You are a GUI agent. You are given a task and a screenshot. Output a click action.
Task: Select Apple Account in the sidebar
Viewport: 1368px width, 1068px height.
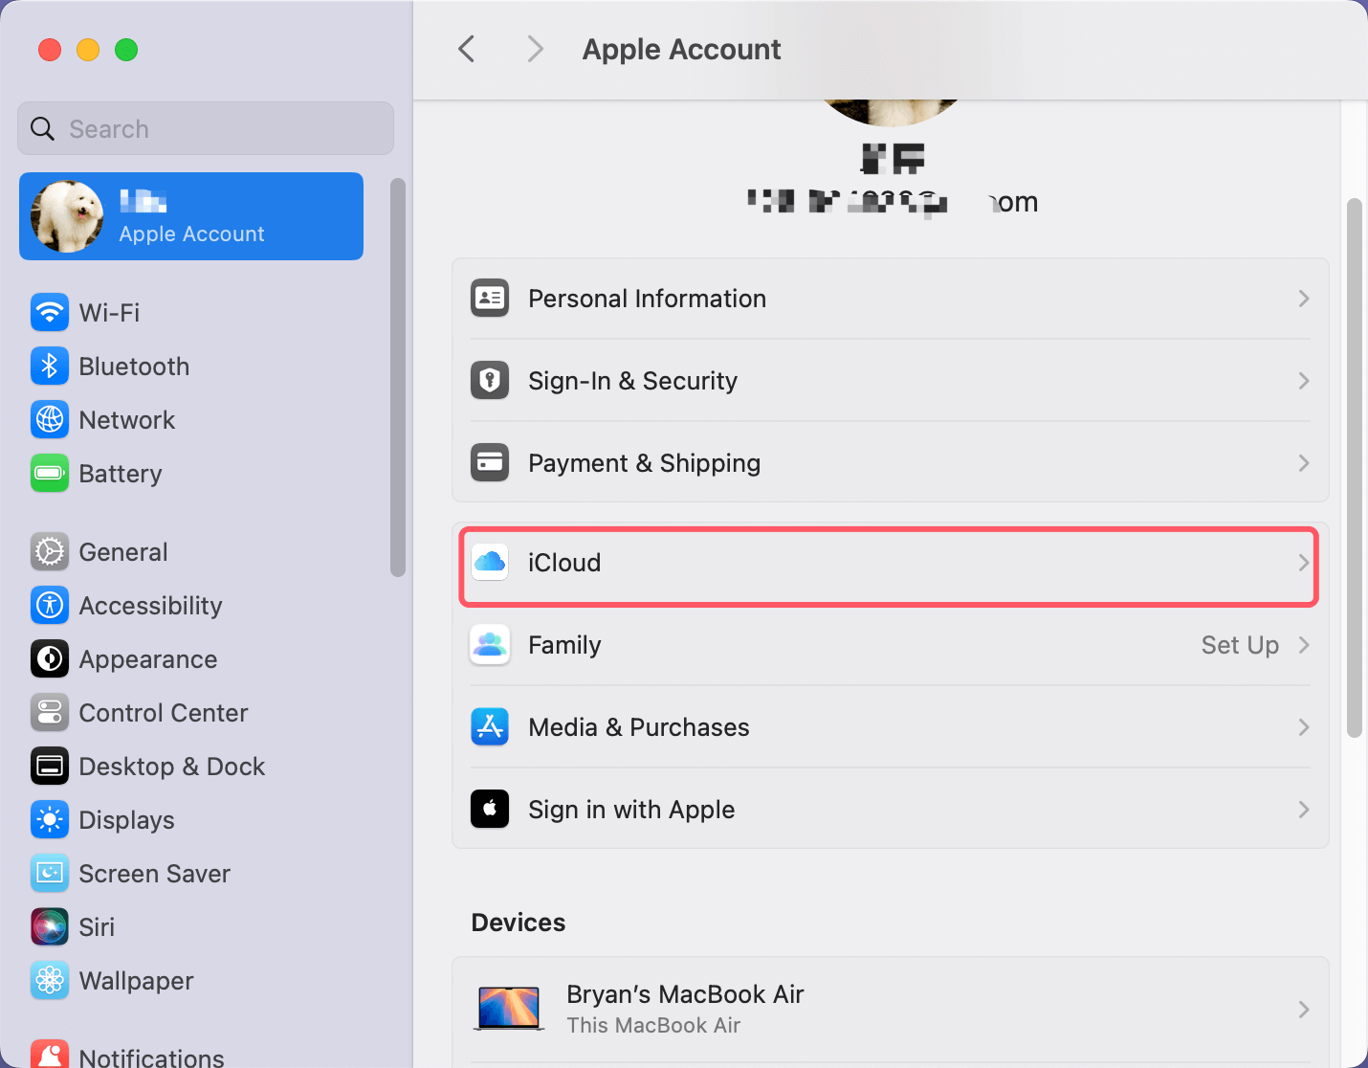(x=191, y=216)
